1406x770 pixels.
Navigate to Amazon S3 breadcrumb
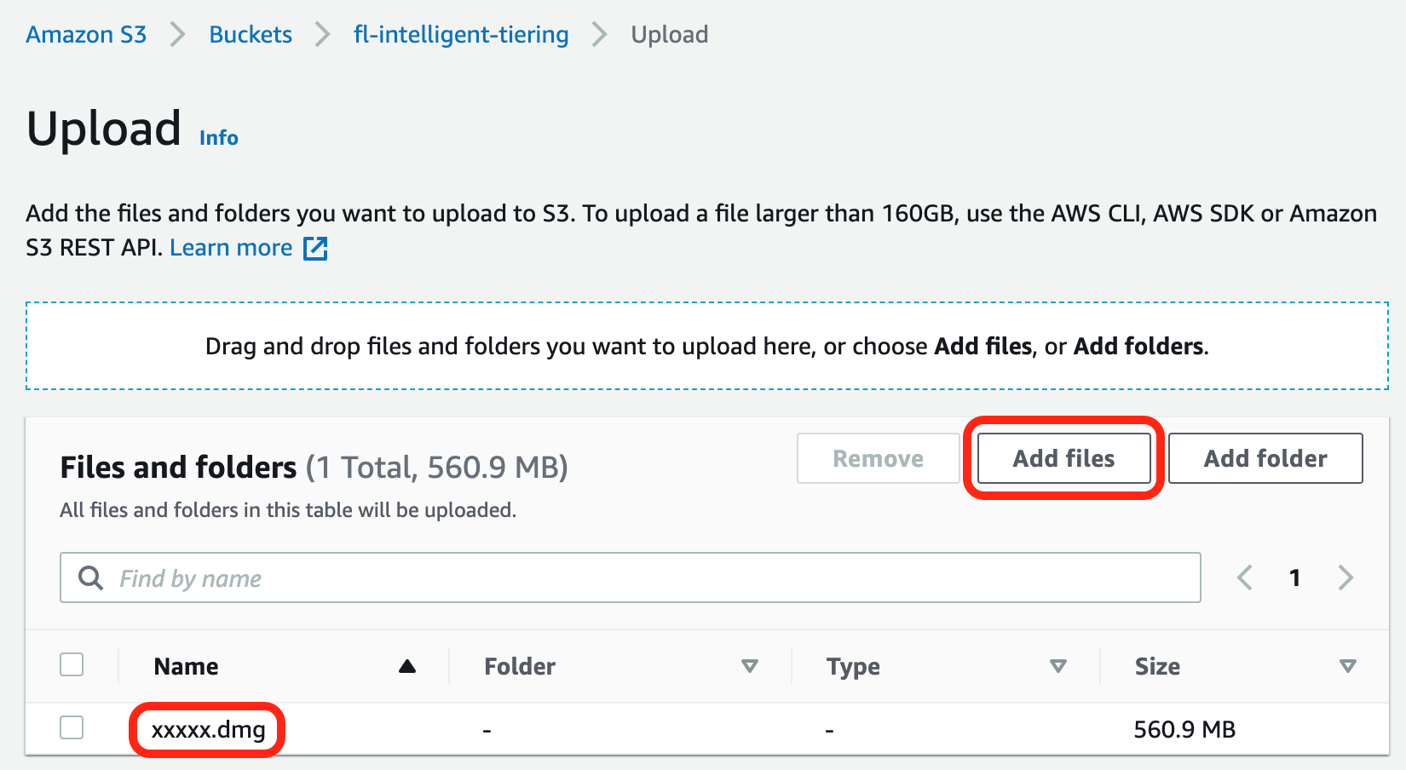[86, 35]
